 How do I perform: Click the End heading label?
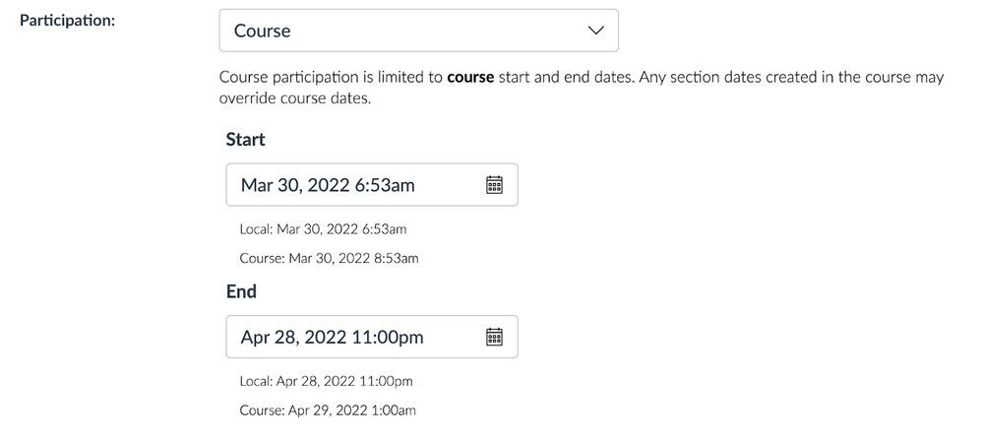point(241,291)
